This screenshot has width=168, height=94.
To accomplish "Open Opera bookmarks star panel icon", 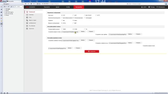I will (x=1, y=9).
